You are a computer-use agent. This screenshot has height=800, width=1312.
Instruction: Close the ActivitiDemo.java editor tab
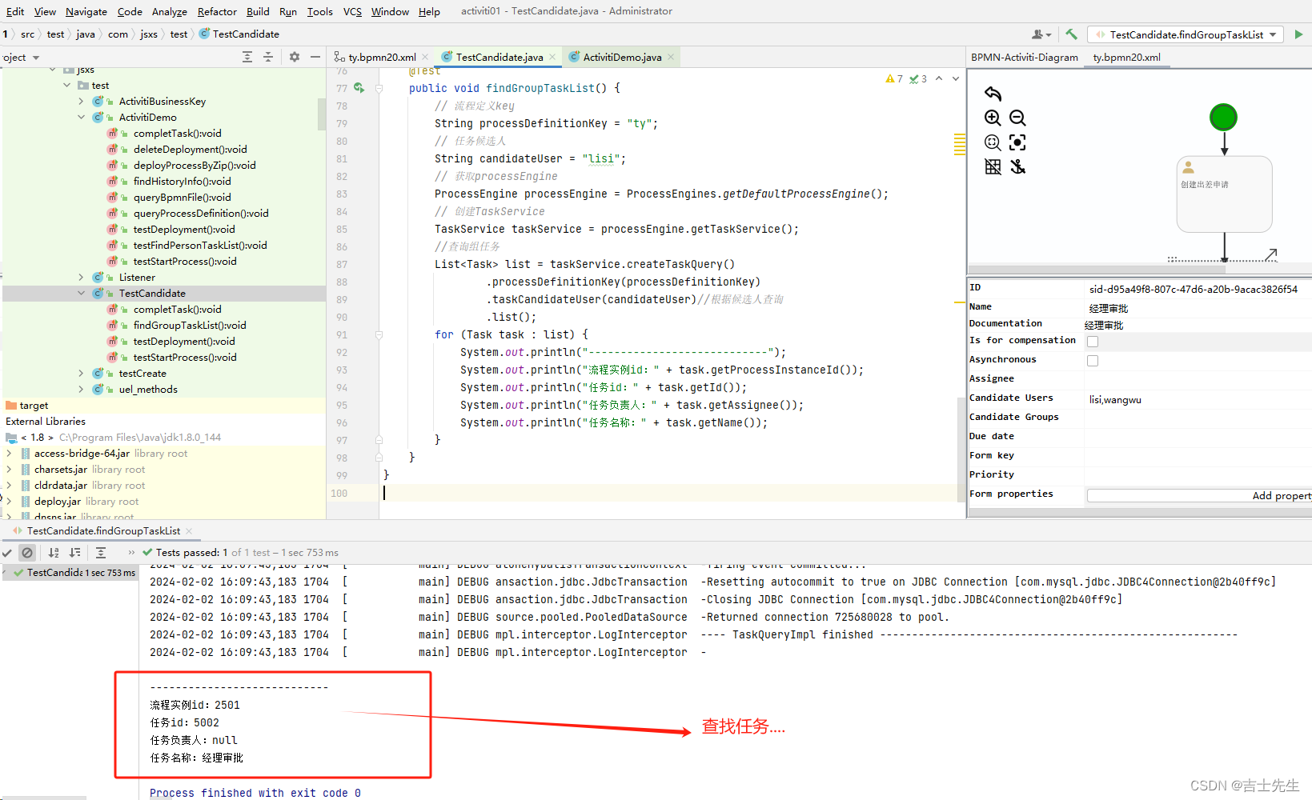point(671,57)
